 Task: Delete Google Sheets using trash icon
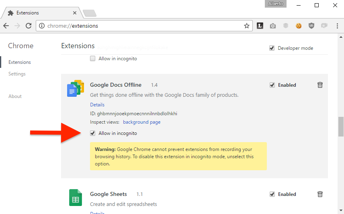(x=320, y=194)
